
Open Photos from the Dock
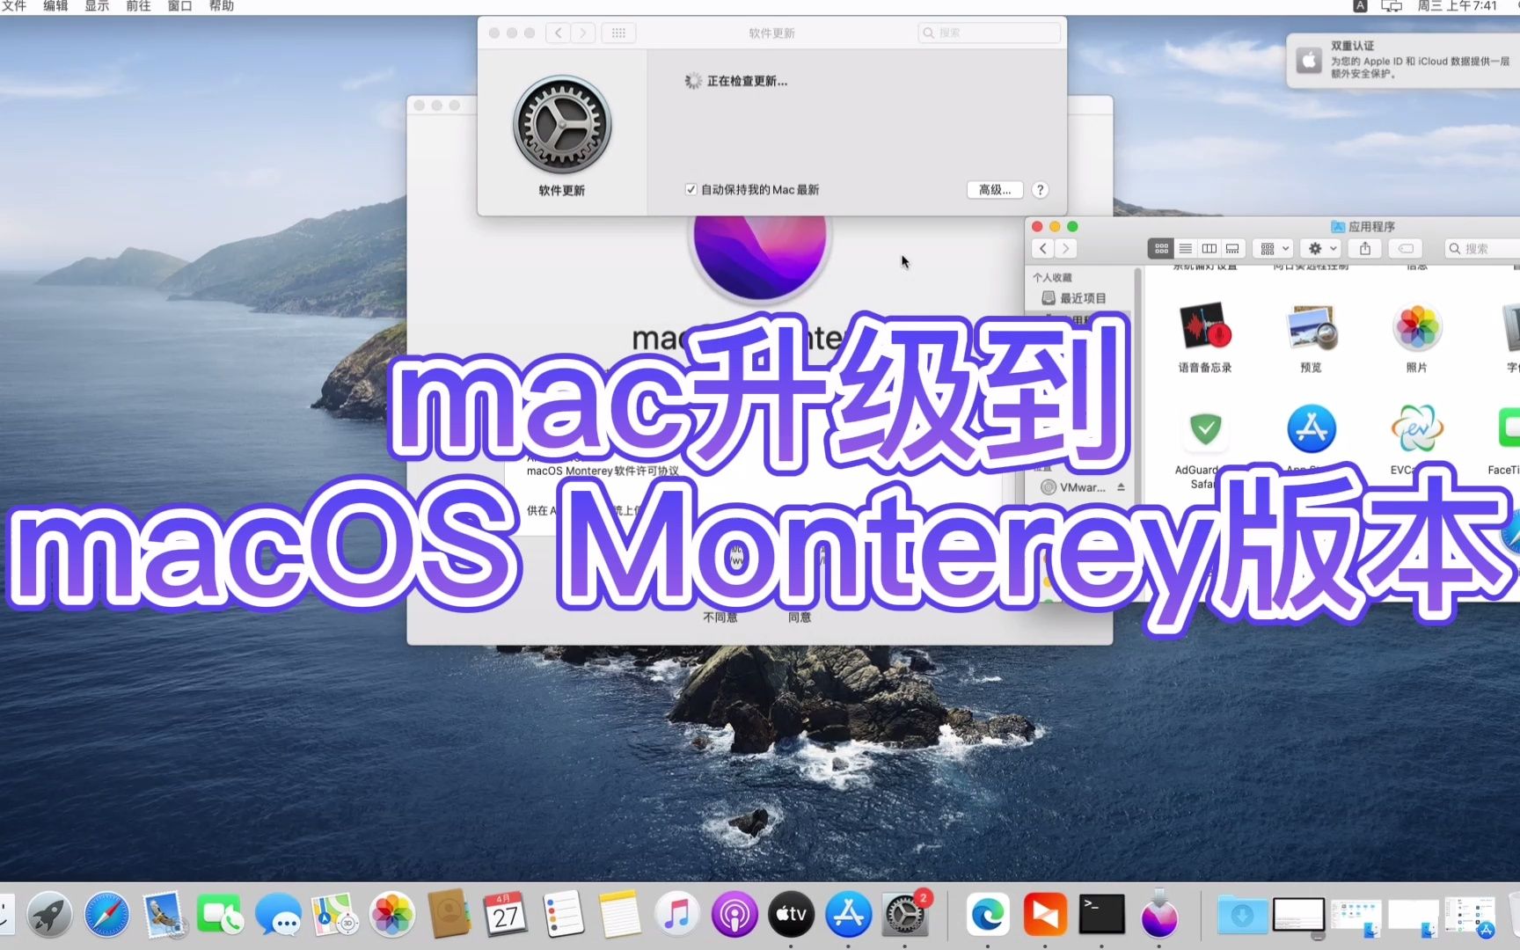coord(392,916)
